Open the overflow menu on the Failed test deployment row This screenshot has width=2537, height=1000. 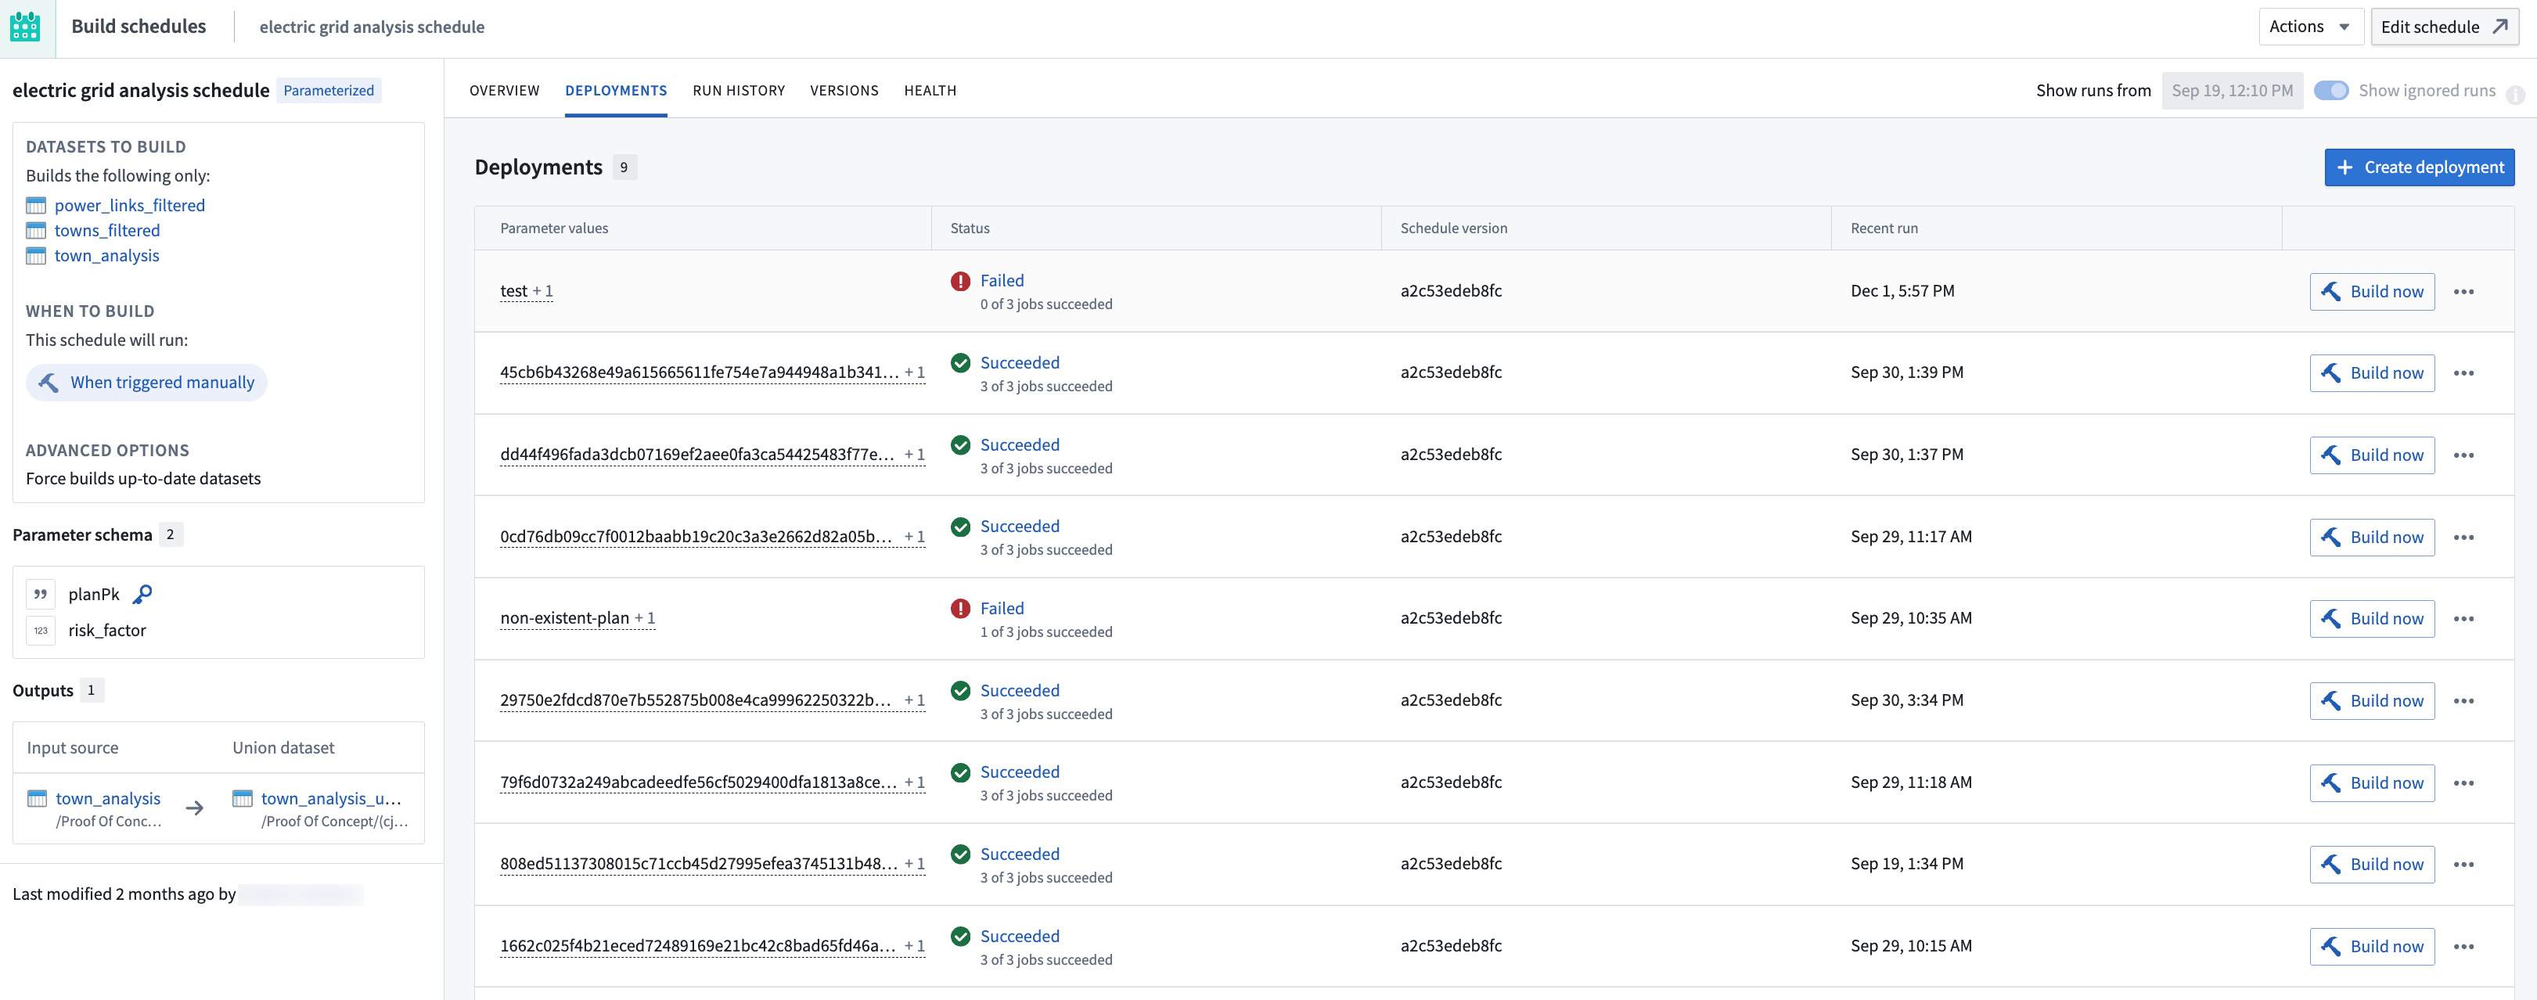point(2466,292)
